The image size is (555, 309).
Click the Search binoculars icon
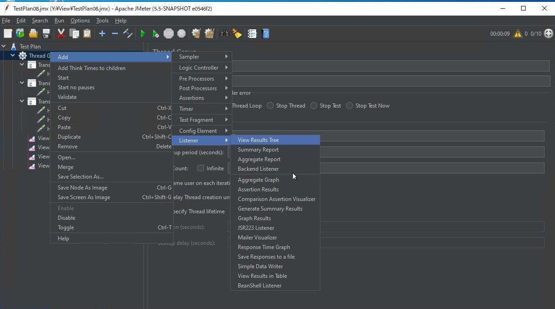click(x=225, y=33)
